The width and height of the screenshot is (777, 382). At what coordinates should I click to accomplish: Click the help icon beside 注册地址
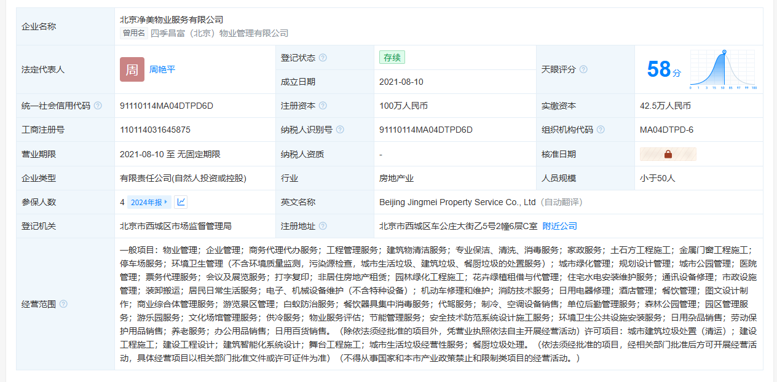(x=323, y=226)
